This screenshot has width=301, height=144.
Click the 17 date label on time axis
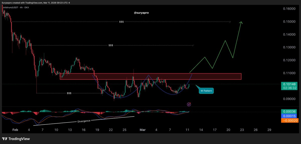pos(215,130)
